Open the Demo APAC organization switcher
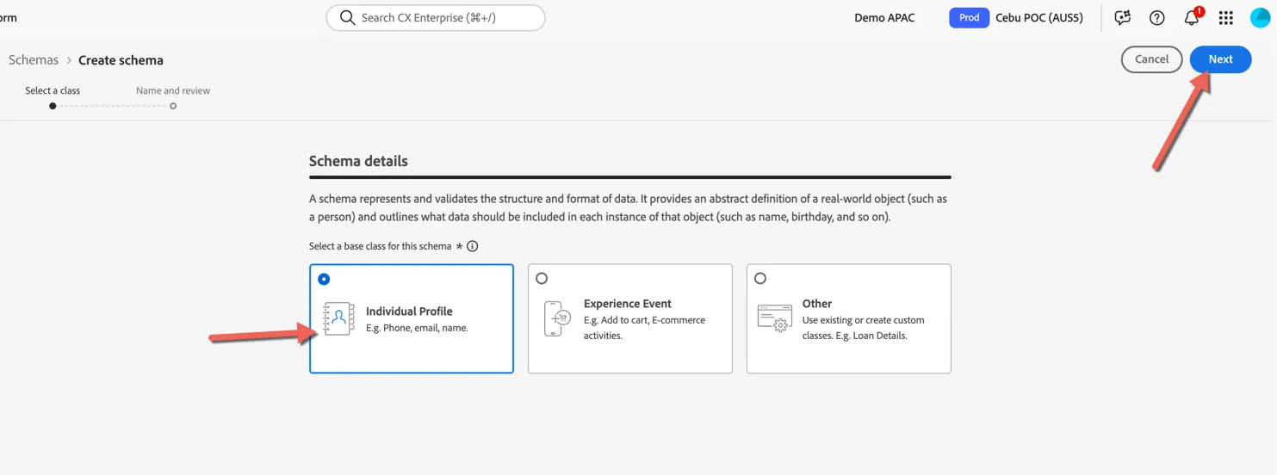The height and width of the screenshot is (475, 1277). tap(884, 17)
